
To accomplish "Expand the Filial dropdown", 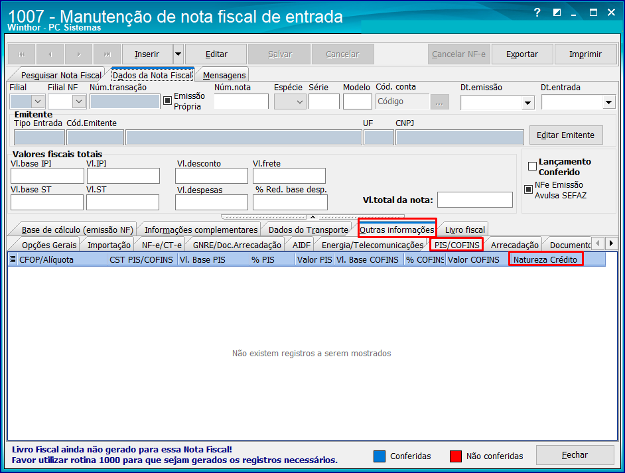I will point(38,101).
